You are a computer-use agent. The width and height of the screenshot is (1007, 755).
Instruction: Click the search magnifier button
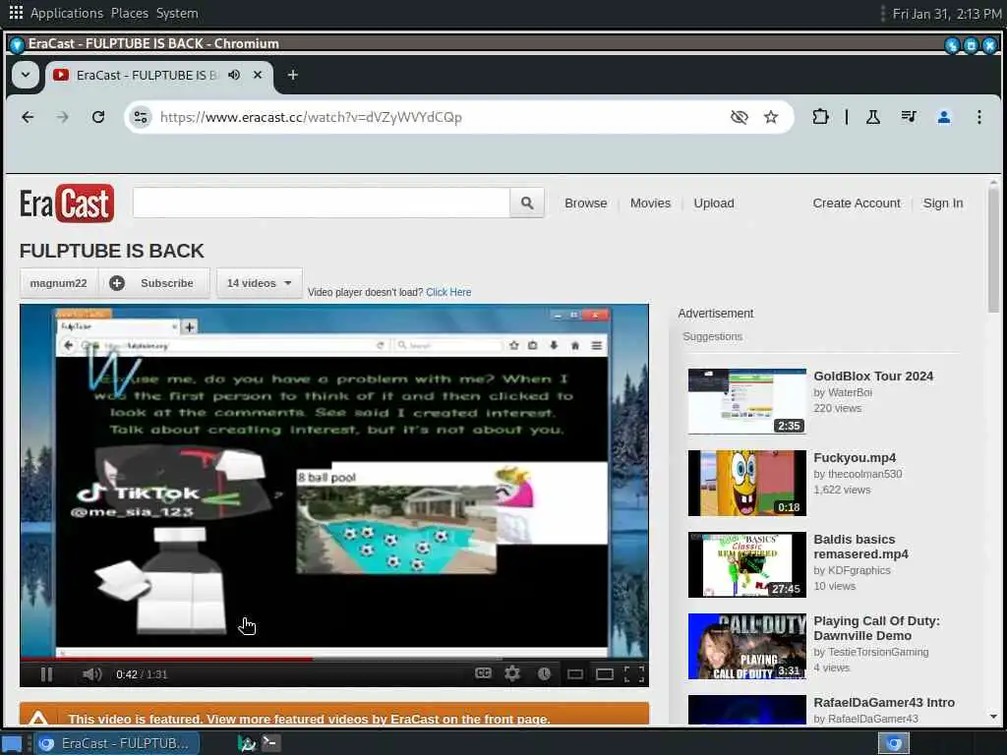(527, 203)
